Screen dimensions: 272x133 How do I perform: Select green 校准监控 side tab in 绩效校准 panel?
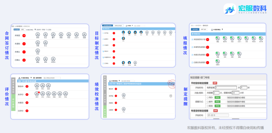(x=105, y=111)
